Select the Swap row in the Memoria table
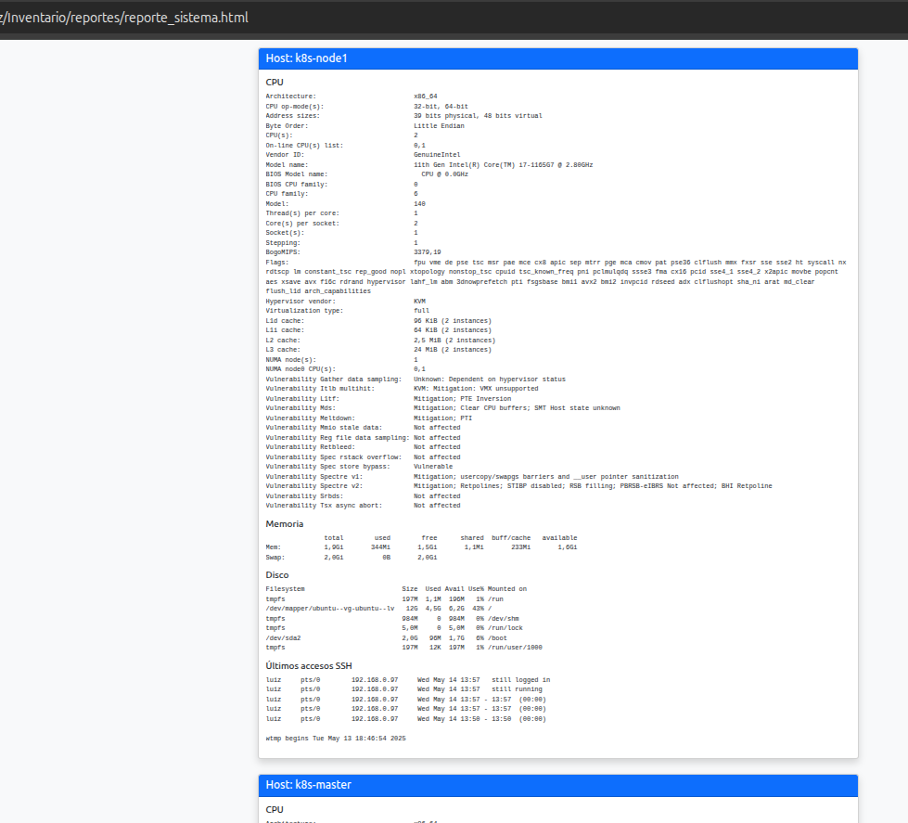This screenshot has width=908, height=823. click(x=371, y=556)
